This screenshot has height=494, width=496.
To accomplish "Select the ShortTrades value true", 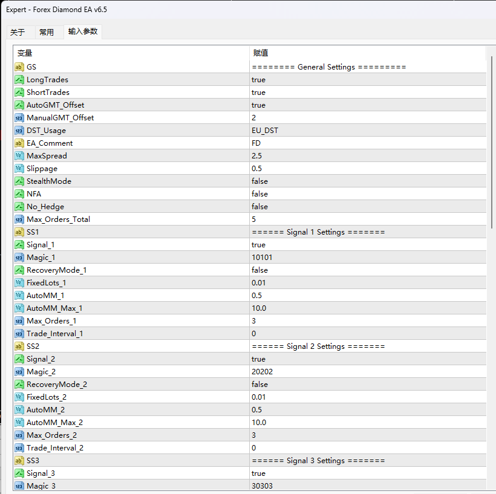I will pos(258,93).
